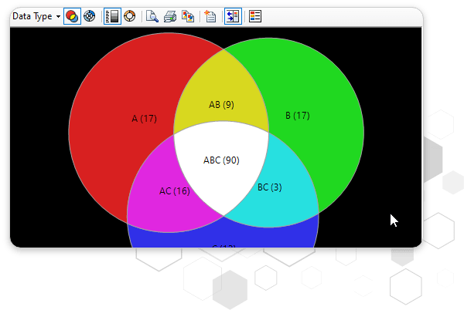Screen dimensions: 464x310
Task: Click the blue C circle region
Action: tap(223, 236)
